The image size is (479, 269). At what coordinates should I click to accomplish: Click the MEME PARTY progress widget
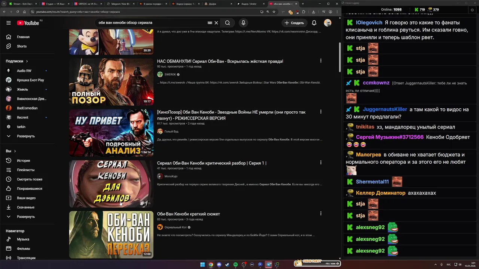click(317, 263)
